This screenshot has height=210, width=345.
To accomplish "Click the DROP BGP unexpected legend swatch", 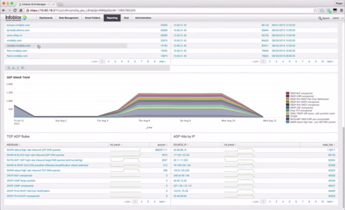I will tap(287, 92).
